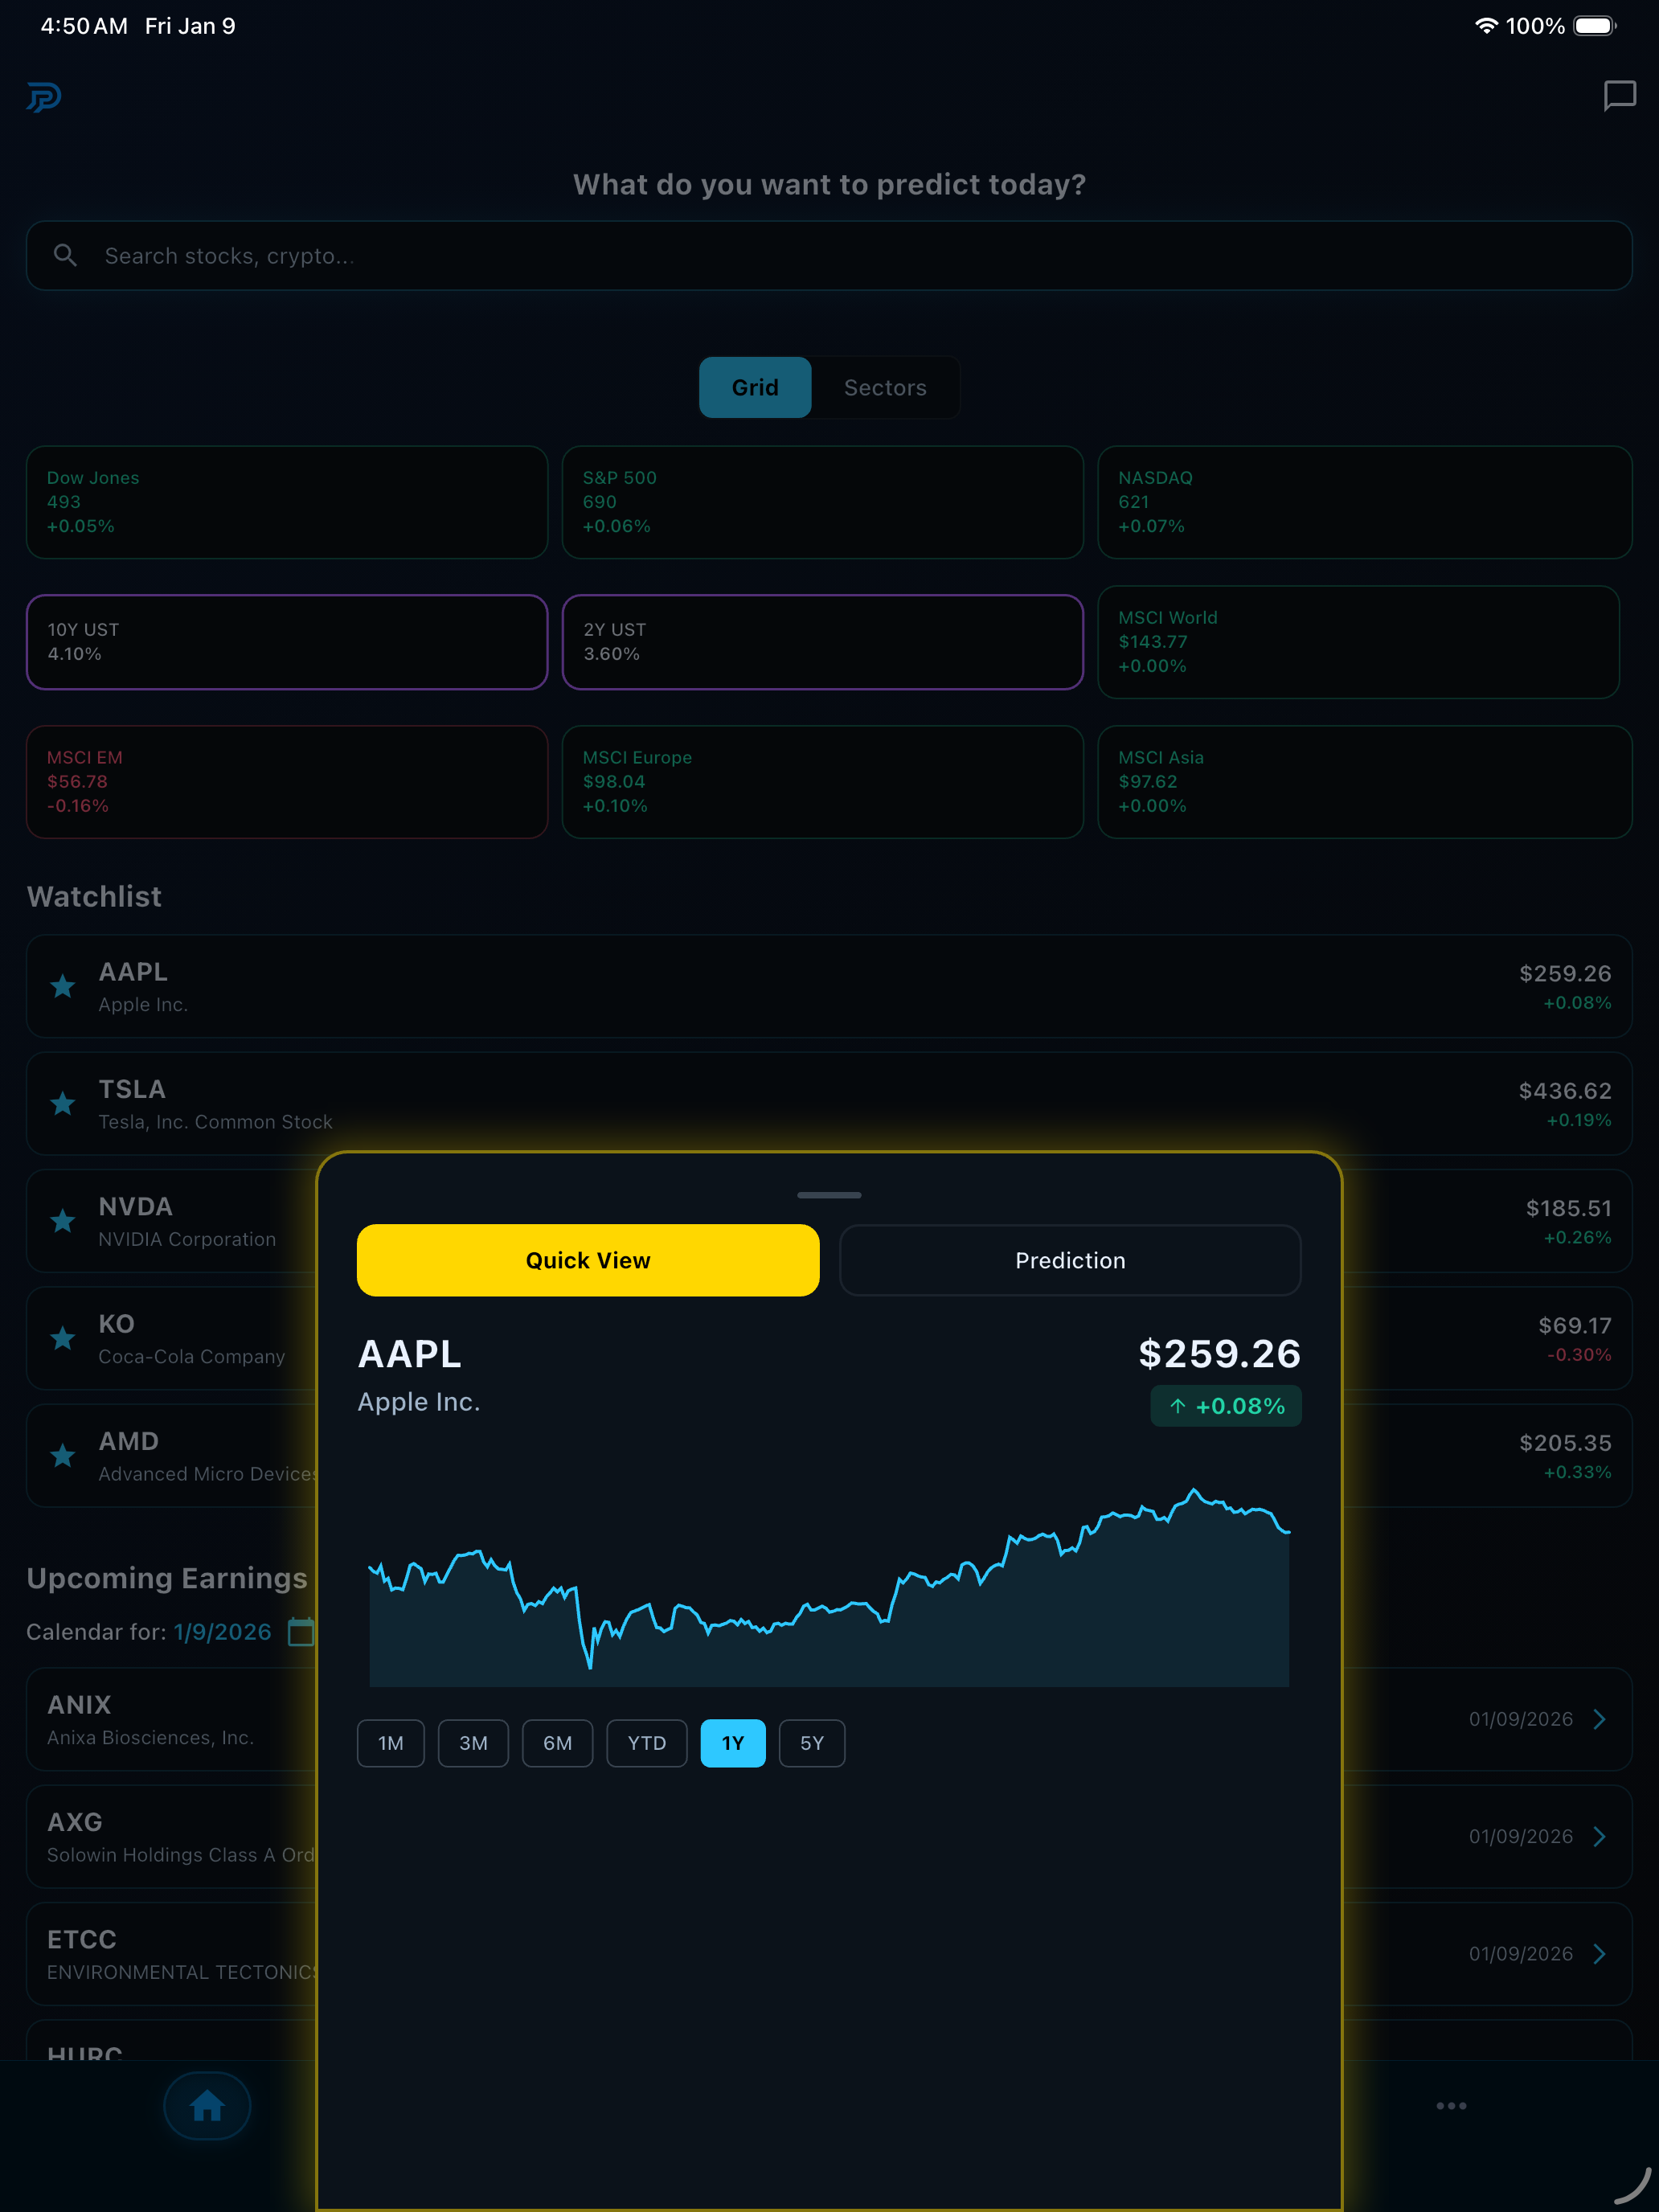Open the MSCI Asia card
The height and width of the screenshot is (2212, 1659).
click(1365, 782)
